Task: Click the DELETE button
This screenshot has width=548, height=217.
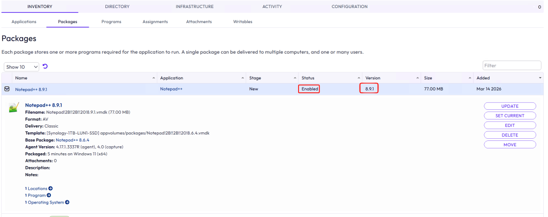Action: [x=510, y=134]
